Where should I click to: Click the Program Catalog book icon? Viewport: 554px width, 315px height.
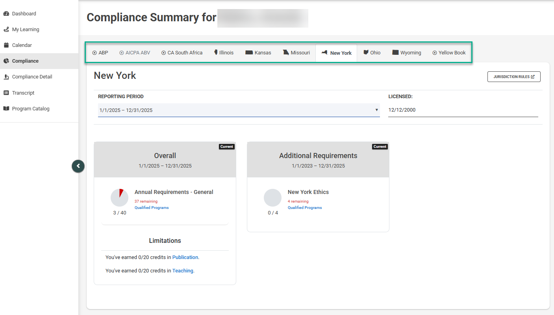[6, 109]
